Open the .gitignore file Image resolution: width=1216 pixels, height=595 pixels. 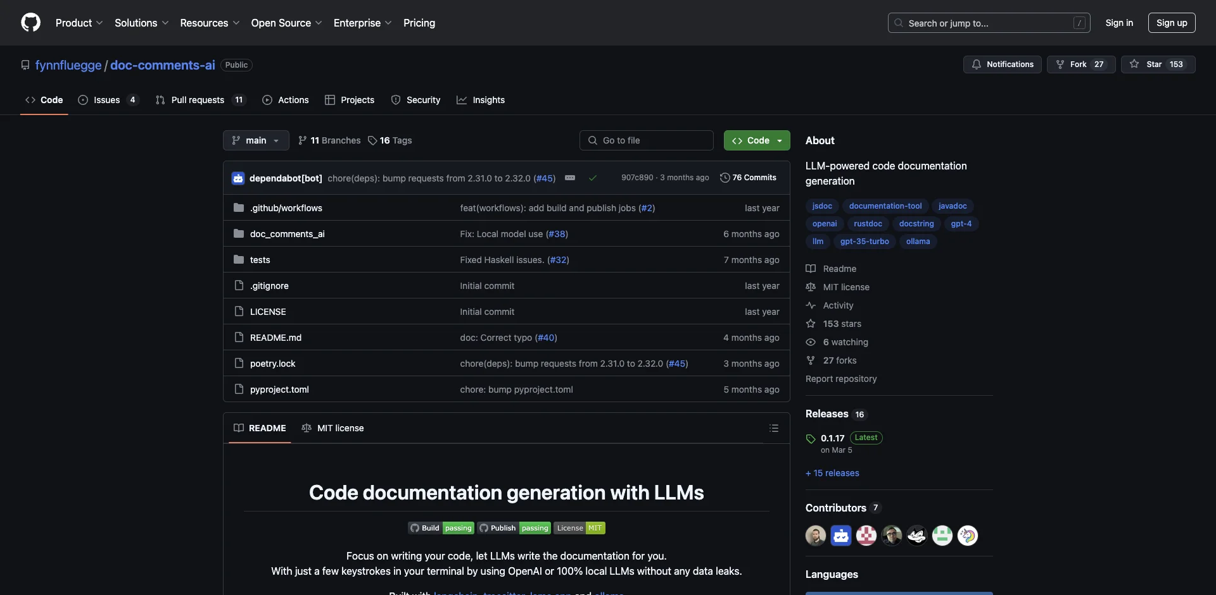[269, 286]
